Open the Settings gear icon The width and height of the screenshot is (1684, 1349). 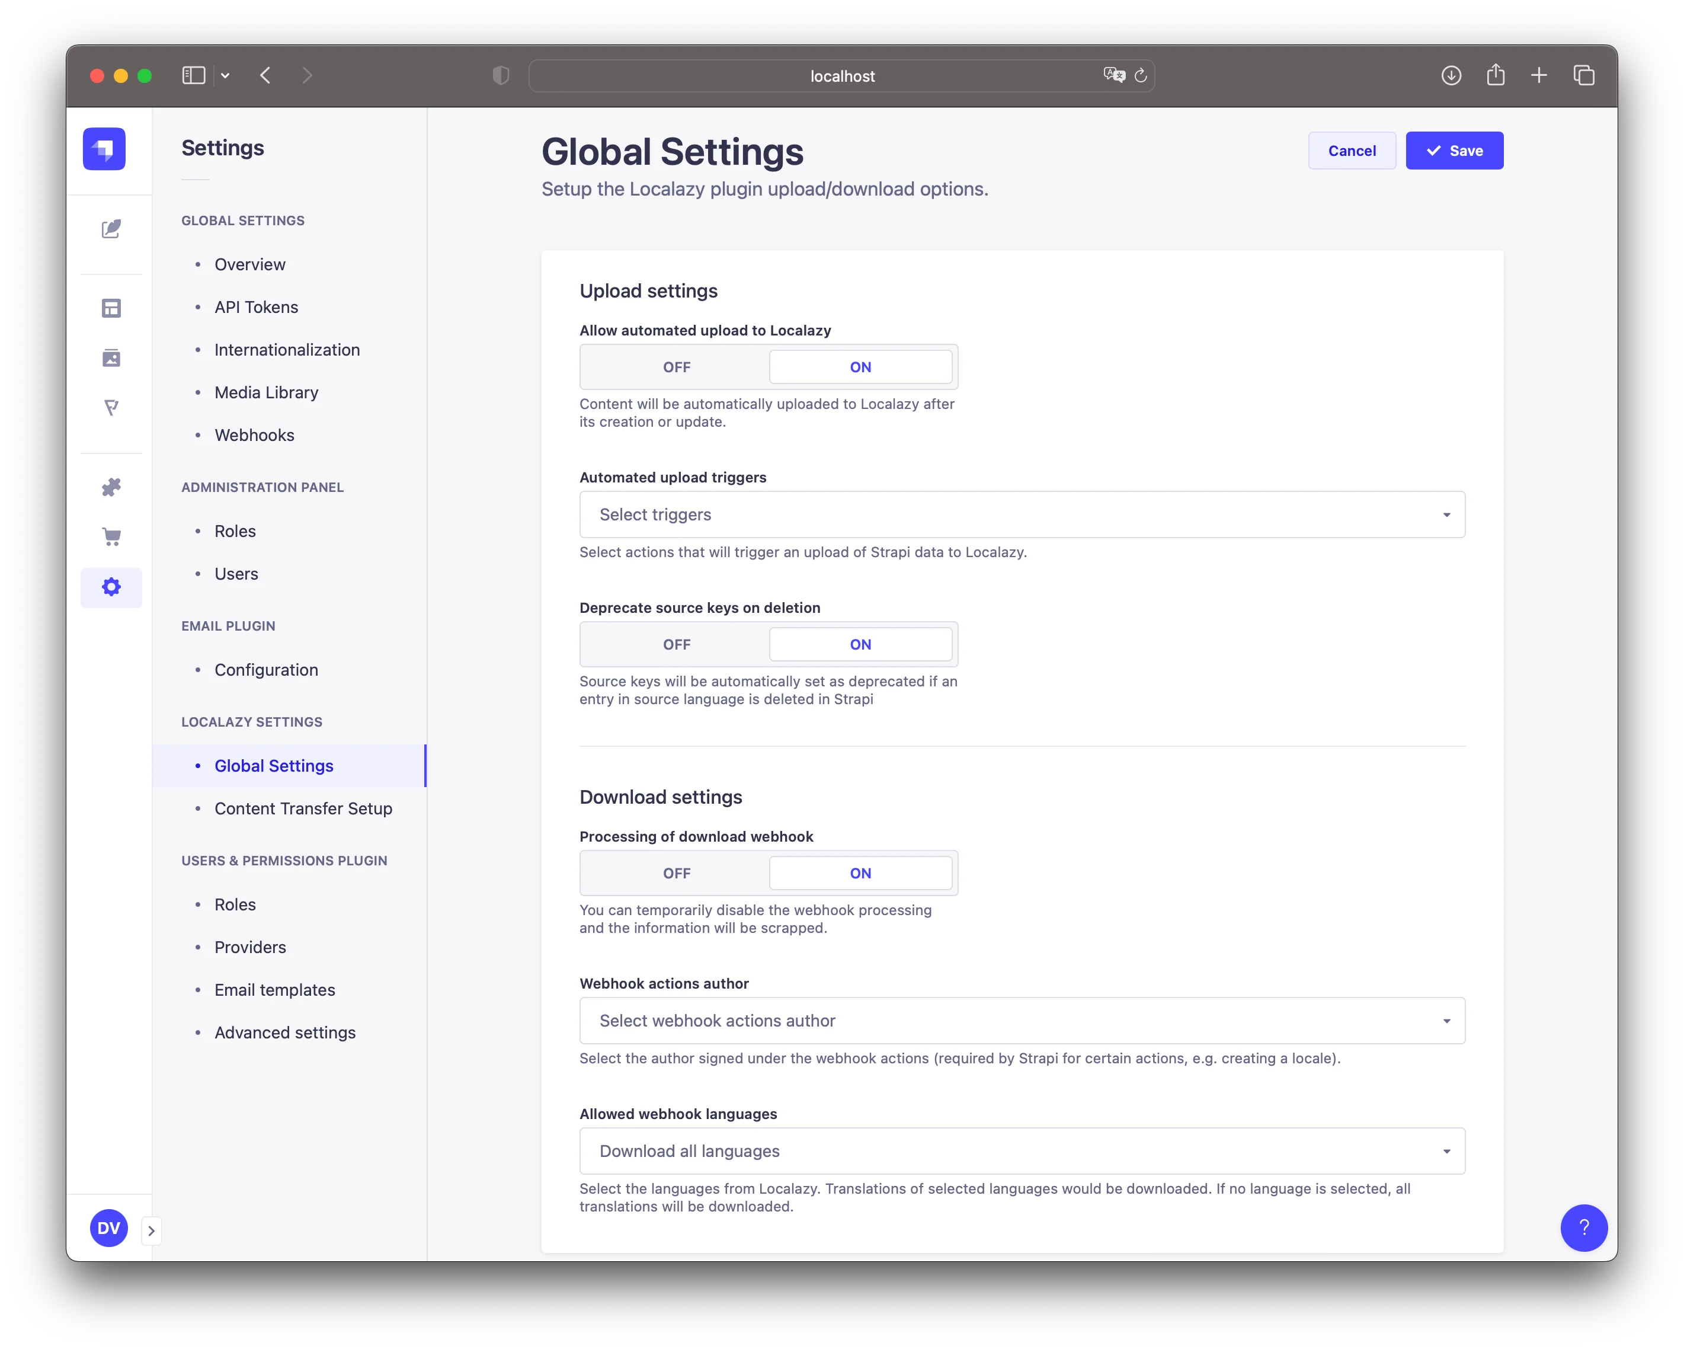click(111, 587)
